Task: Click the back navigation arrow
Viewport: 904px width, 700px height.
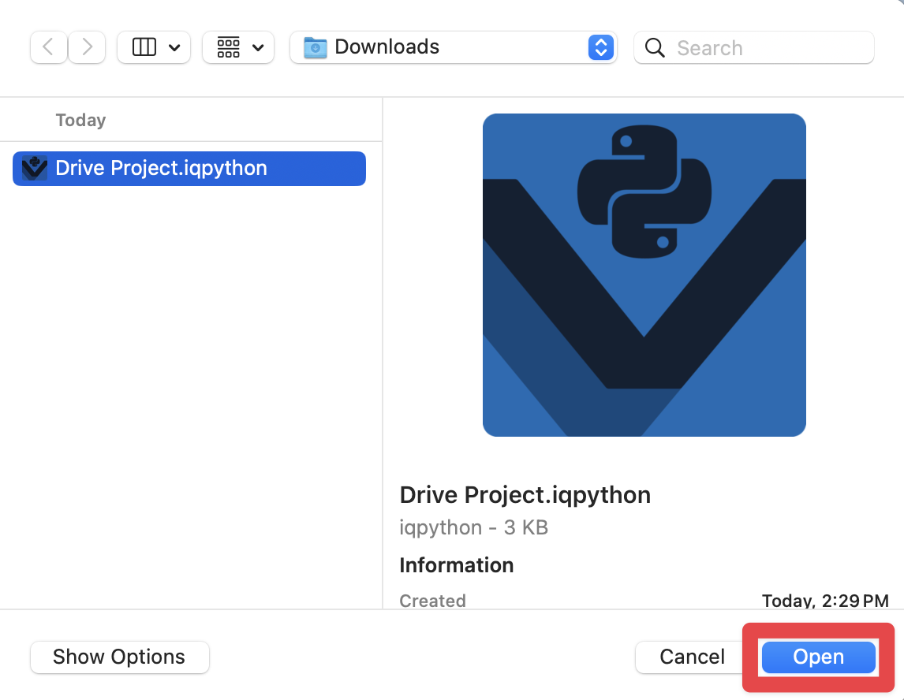Action: tap(48, 47)
